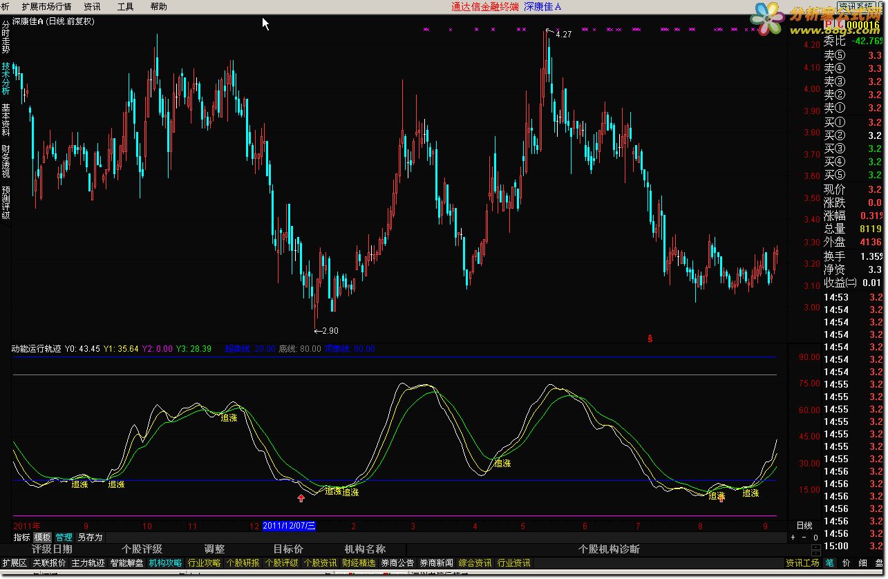This screenshot has height=579, width=888.
Task: Open the 财经精选 tab
Action: [359, 563]
